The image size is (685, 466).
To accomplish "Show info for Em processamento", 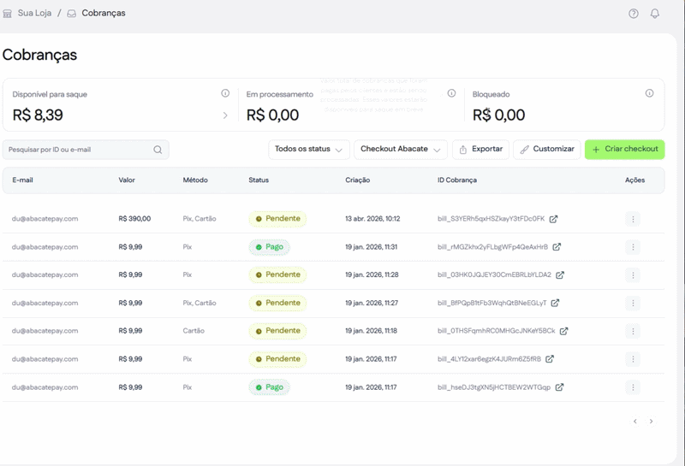I will click(x=452, y=93).
